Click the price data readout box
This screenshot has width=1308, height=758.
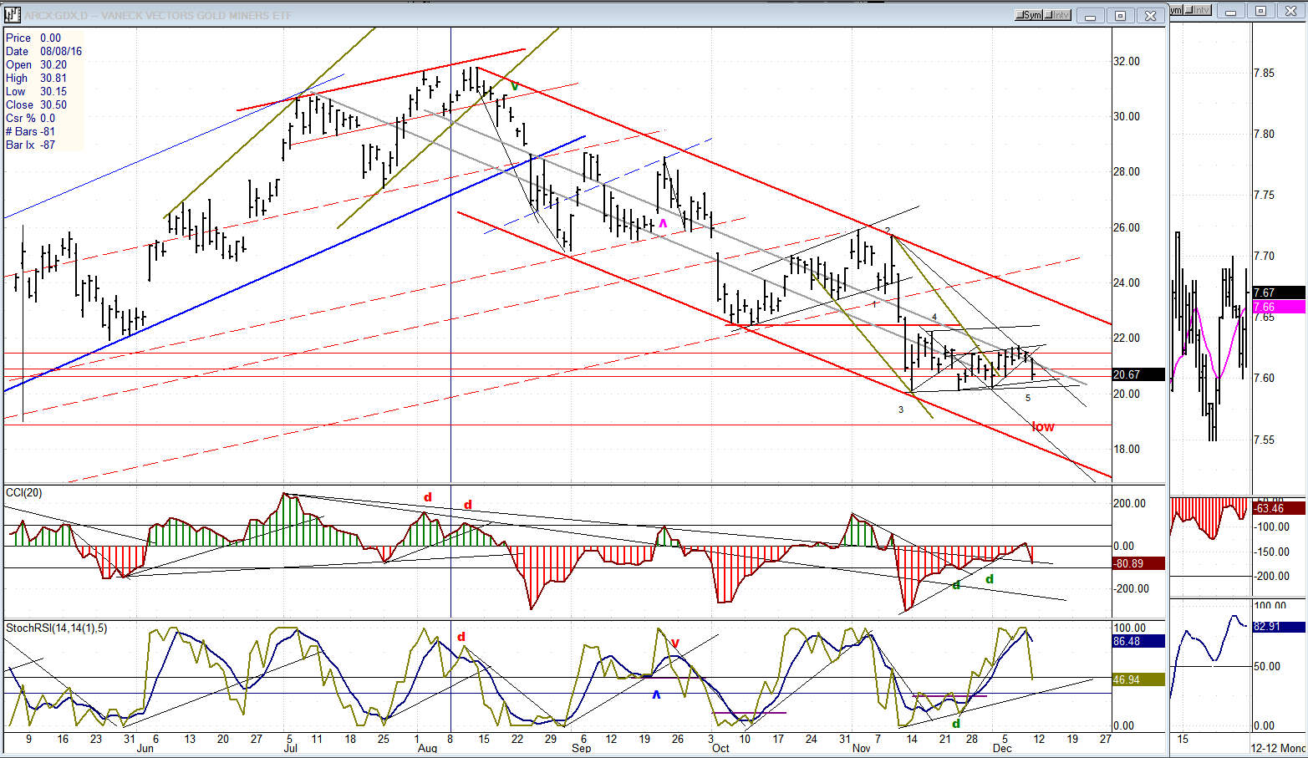point(43,92)
